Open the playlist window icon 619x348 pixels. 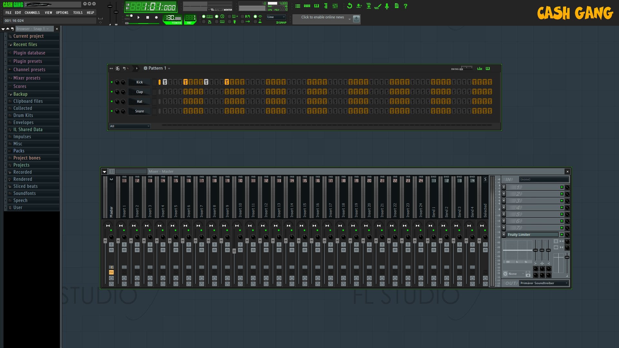pyautogui.click(x=298, y=6)
